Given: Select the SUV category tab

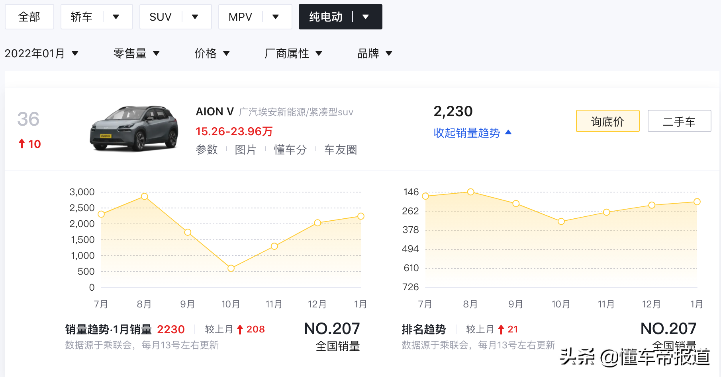Looking at the screenshot, I should coord(160,17).
